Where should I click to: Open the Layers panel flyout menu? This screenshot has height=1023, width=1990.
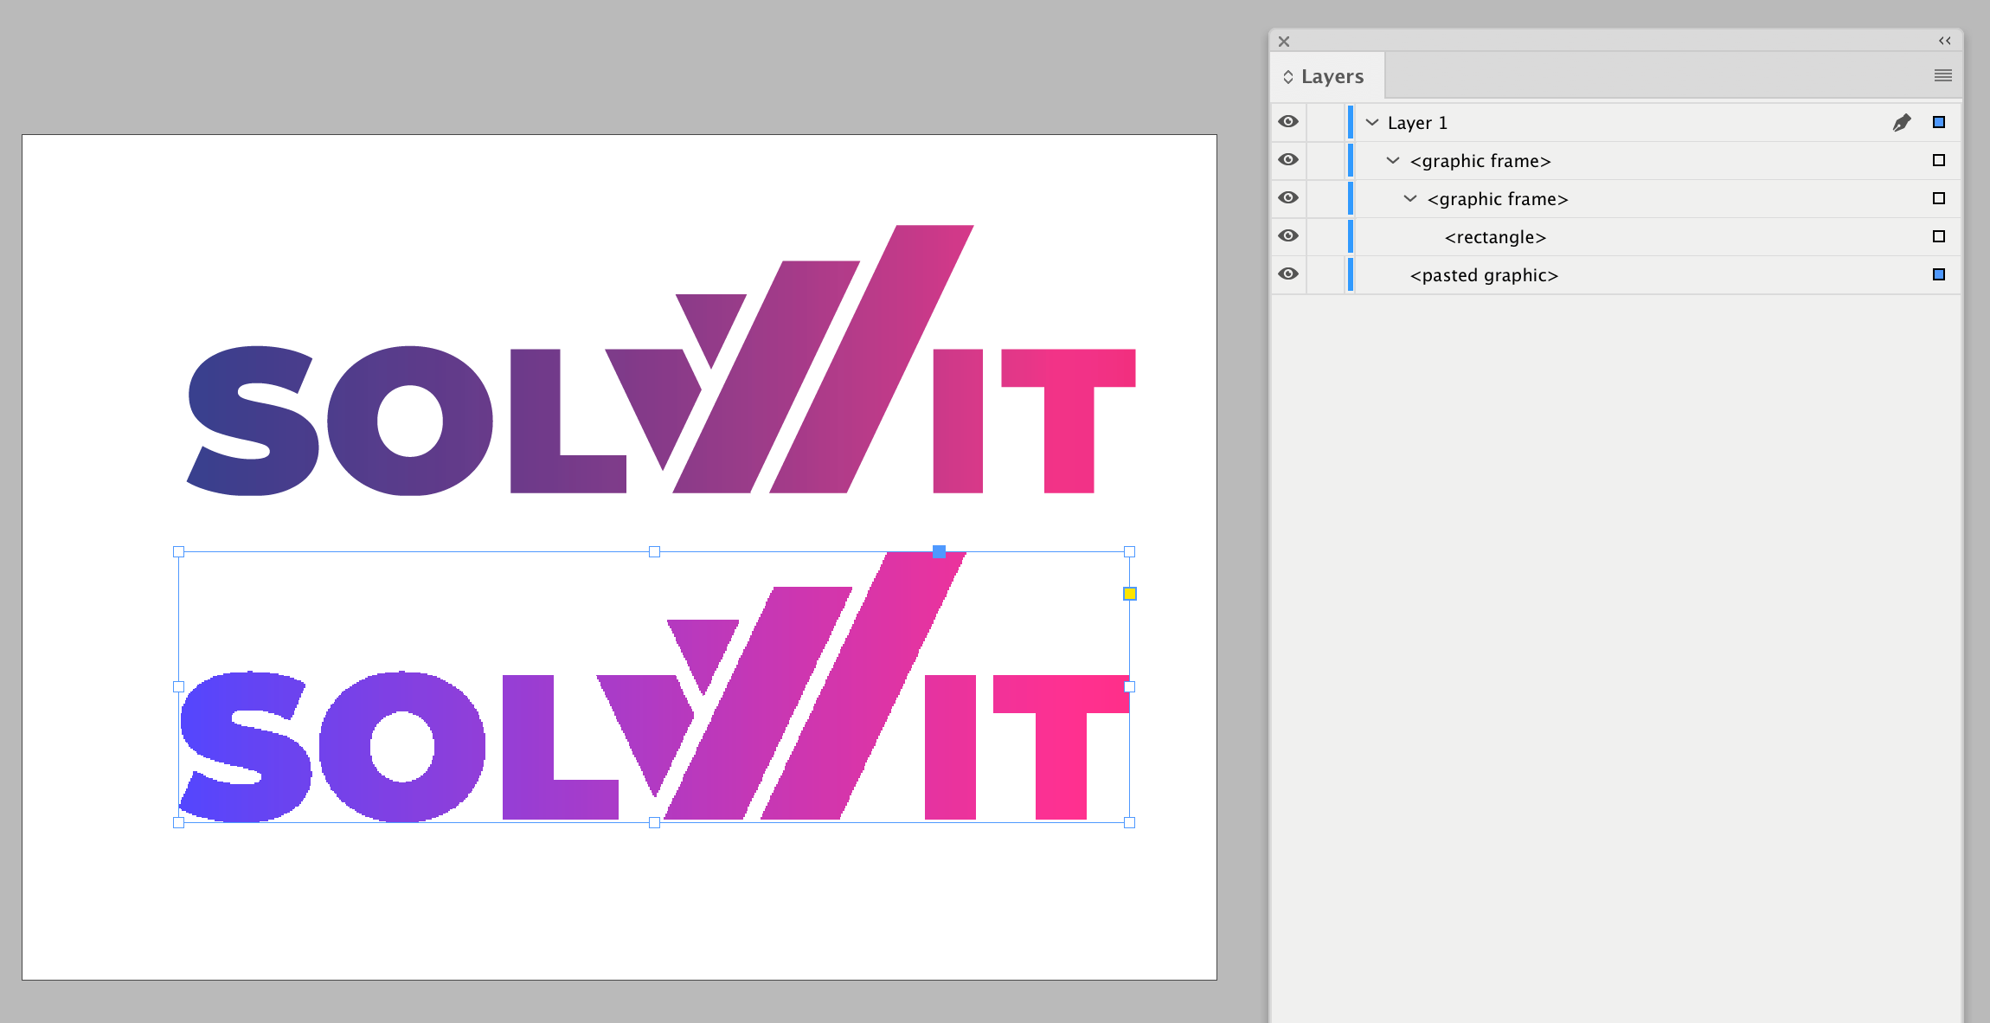[1943, 75]
